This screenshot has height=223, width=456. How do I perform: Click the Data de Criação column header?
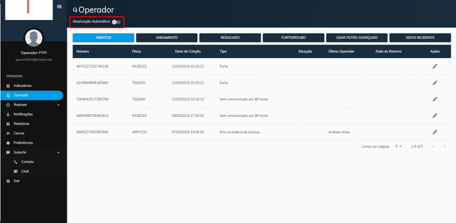coord(188,52)
